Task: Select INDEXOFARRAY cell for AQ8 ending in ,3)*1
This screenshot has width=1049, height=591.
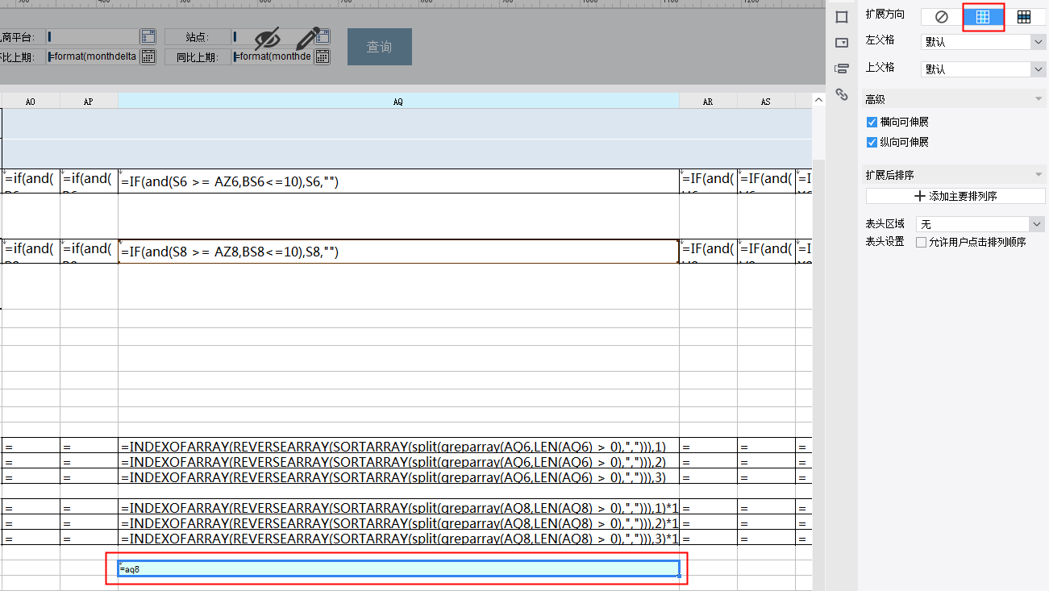Action: [398, 538]
